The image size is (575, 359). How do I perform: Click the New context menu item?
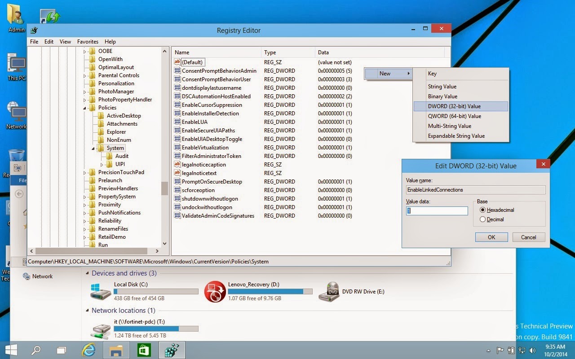coord(388,74)
